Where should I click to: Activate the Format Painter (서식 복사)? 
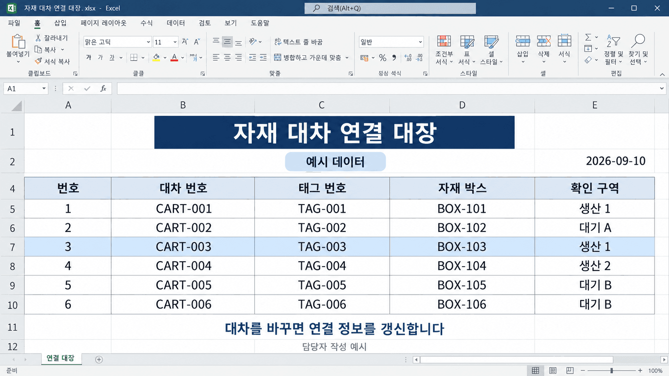click(x=52, y=61)
